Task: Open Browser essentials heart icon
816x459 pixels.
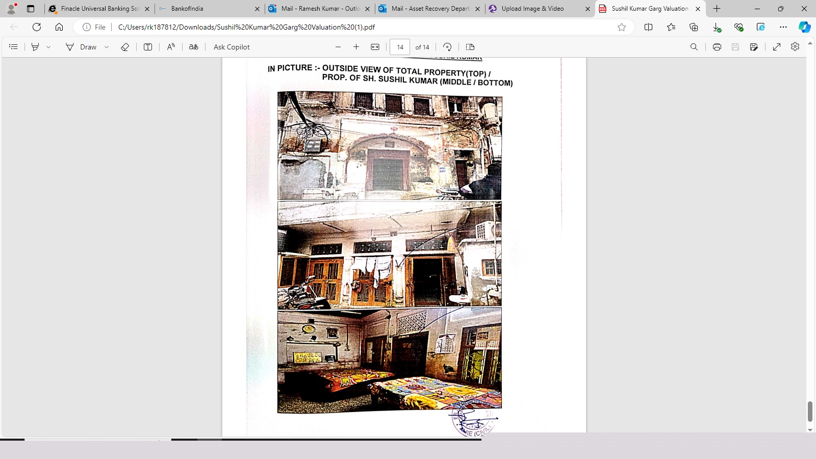Action: (x=738, y=27)
